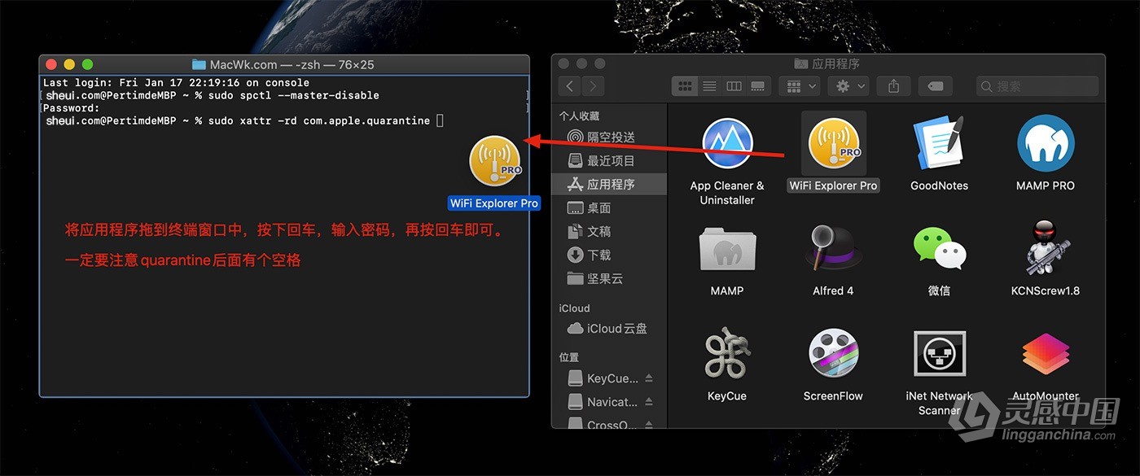Switch Finder to gallery view
Viewport: 1140px width, 476px height.
point(758,85)
